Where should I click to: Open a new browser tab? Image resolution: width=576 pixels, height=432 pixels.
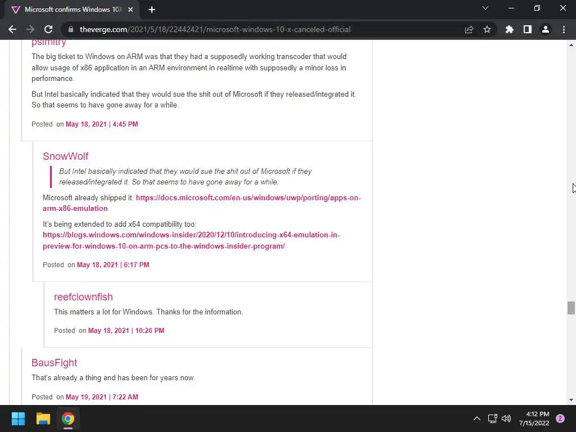pos(152,10)
